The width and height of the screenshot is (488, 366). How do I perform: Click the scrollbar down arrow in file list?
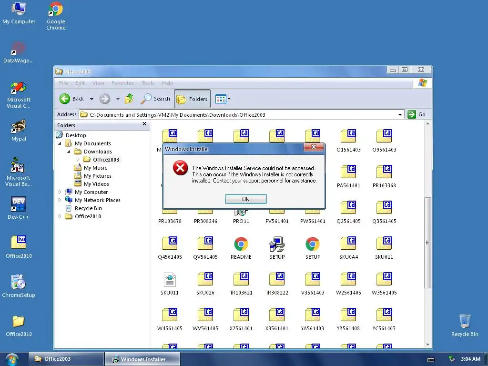(427, 345)
